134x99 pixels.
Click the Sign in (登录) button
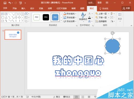pyautogui.click(x=99, y=3)
